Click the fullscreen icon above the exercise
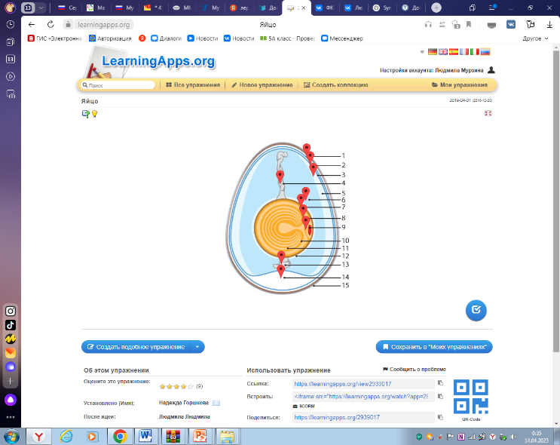The image size is (560, 445). (x=488, y=114)
